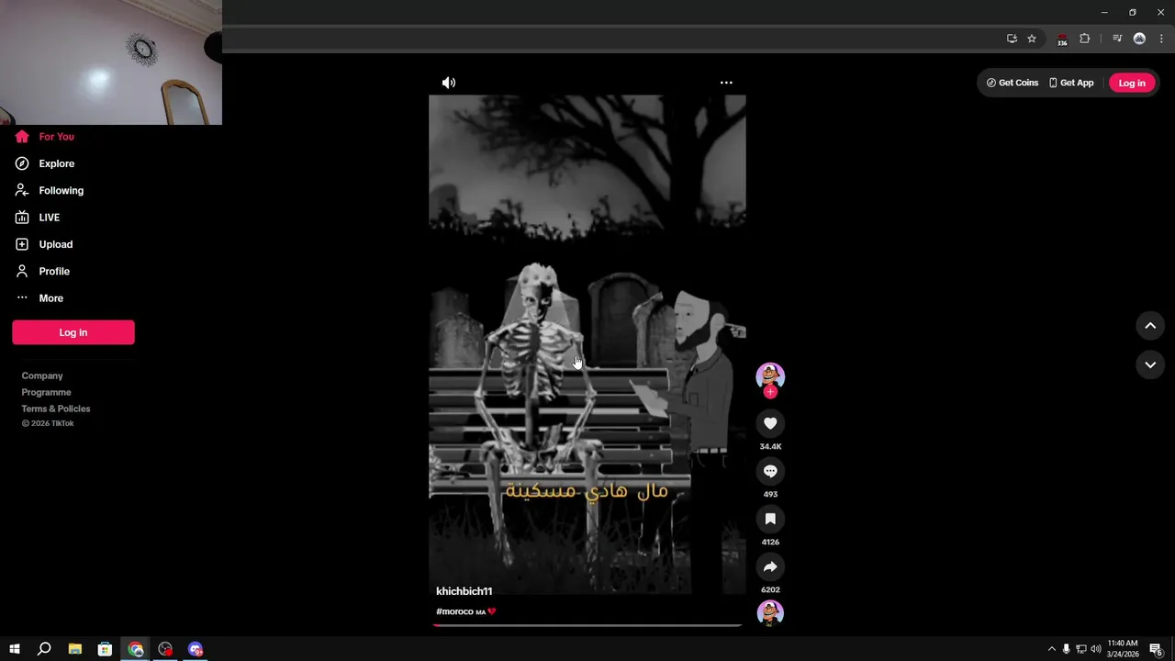The height and width of the screenshot is (661, 1175).
Task: Share the video using the arrow icon
Action: (770, 566)
